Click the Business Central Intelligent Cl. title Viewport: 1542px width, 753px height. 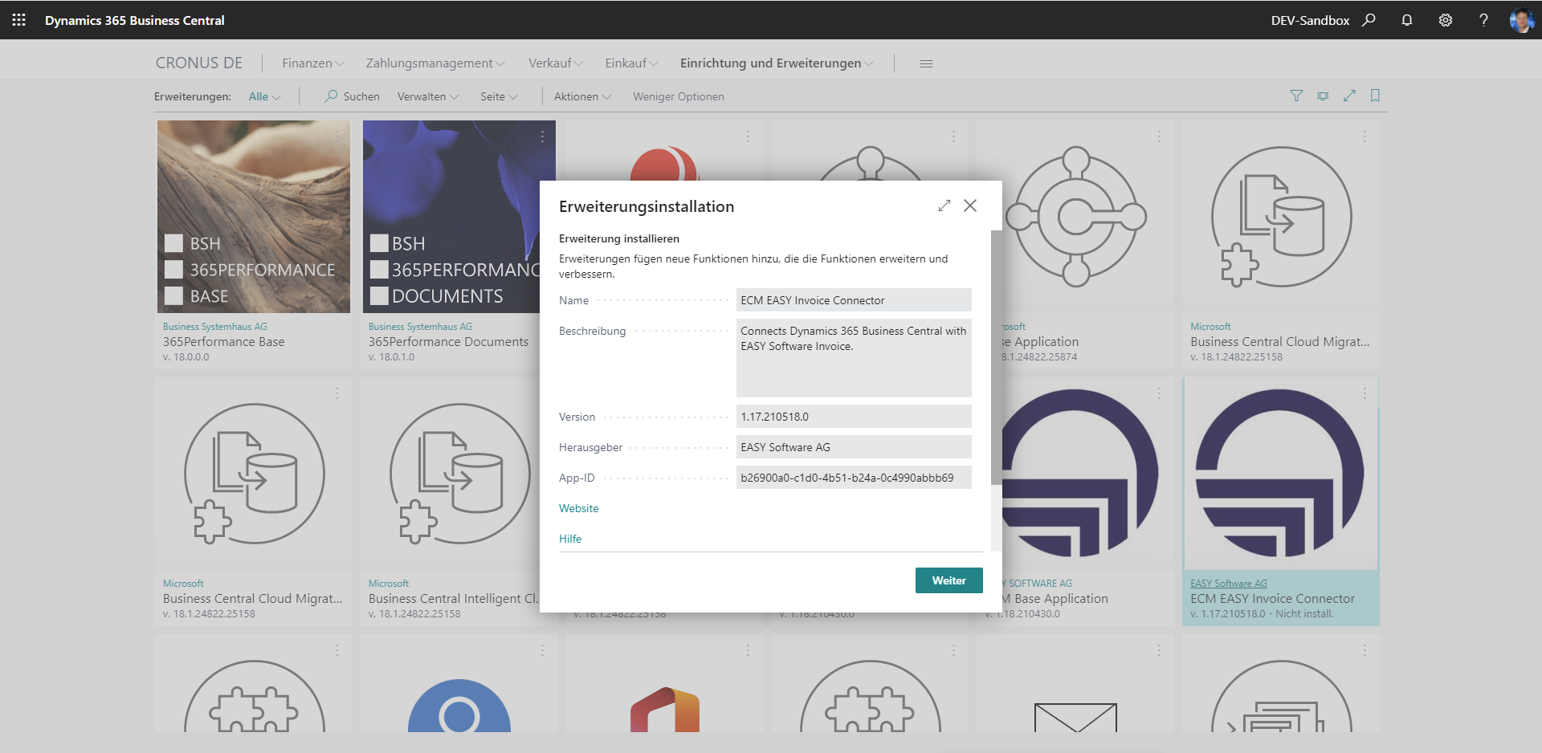coord(453,598)
